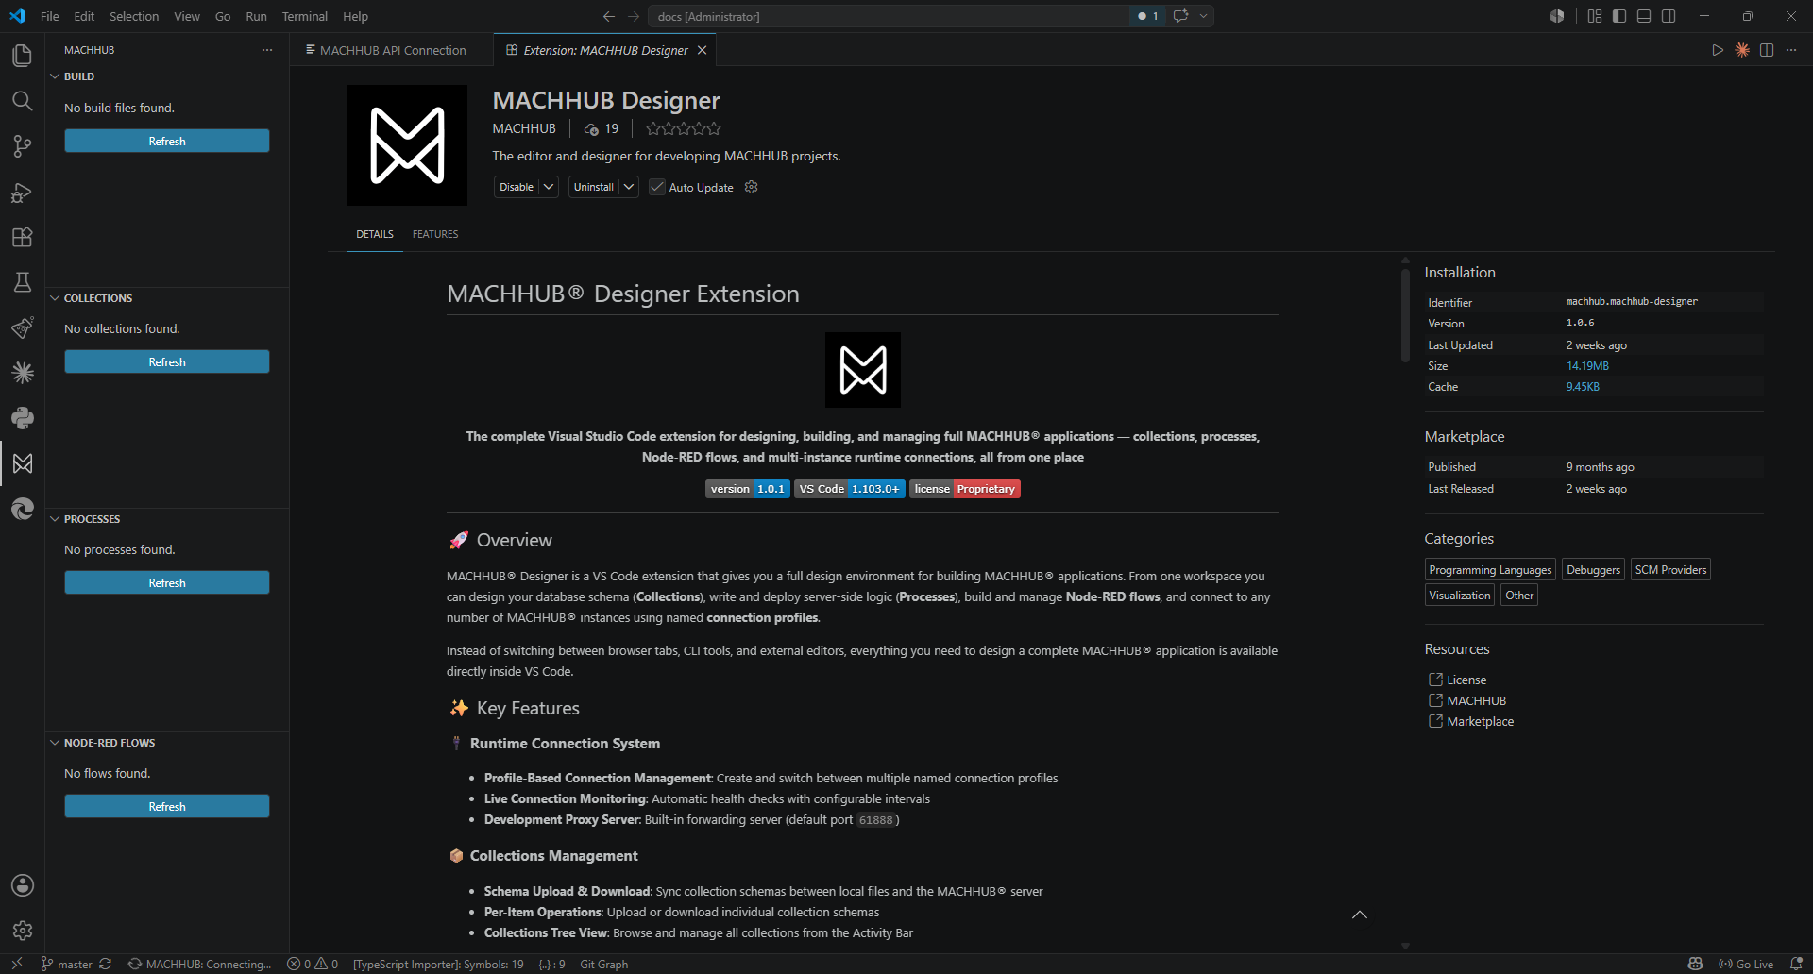Select the DETAILS tab
This screenshot has height=974, width=1813.
click(x=375, y=234)
